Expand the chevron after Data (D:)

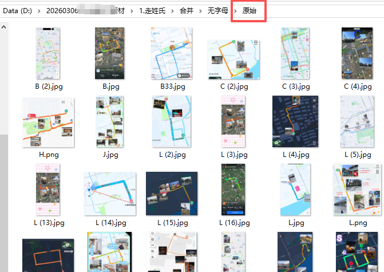39,11
